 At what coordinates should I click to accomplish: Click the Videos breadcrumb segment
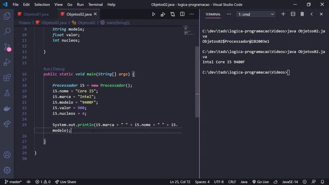[x=25, y=23]
